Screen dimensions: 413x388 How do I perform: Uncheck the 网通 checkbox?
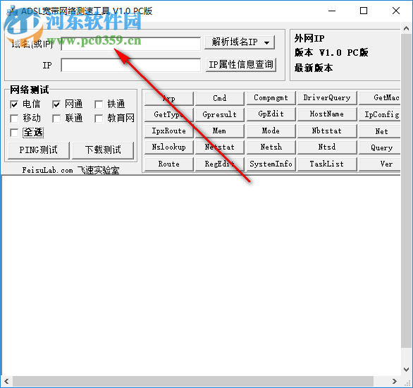[56, 104]
